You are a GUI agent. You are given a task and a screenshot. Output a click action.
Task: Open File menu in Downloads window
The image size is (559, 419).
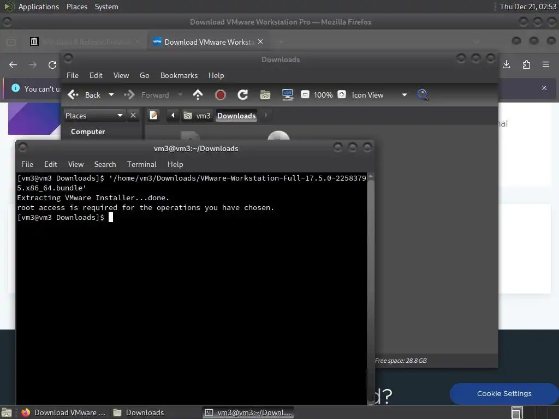coord(73,75)
